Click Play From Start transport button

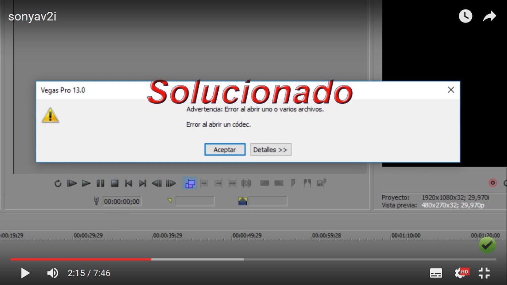coord(72,183)
